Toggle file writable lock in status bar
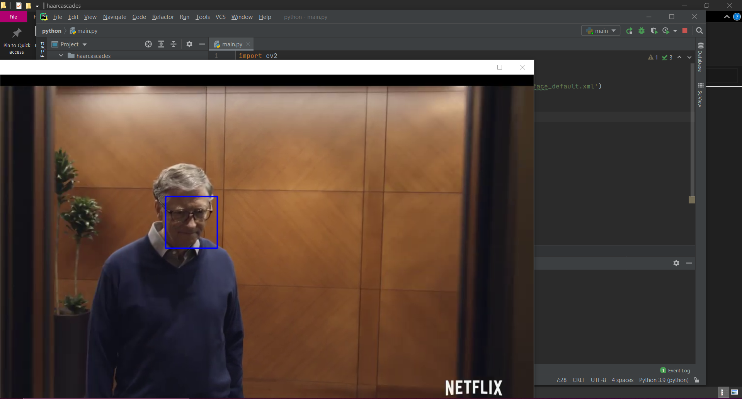The height and width of the screenshot is (399, 742). tap(697, 380)
